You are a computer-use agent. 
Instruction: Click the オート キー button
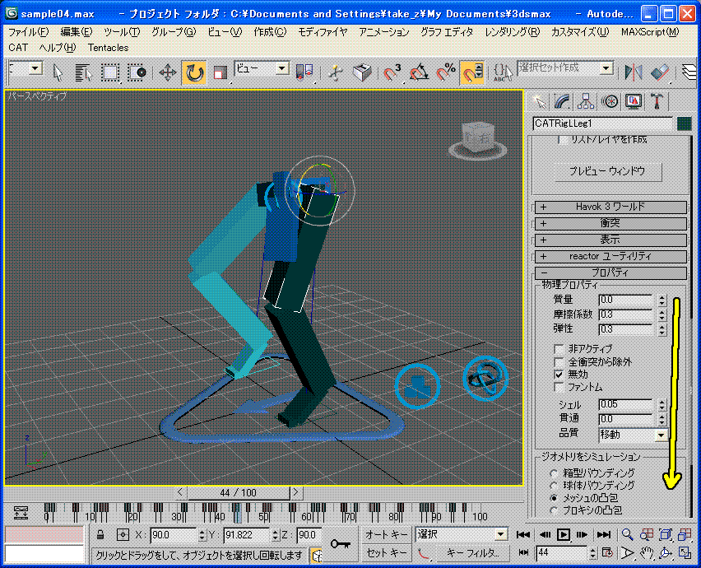pos(387,535)
